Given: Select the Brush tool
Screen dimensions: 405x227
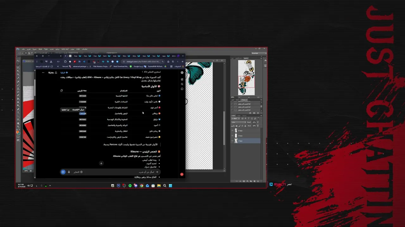Looking at the screenshot, I should tap(18, 85).
